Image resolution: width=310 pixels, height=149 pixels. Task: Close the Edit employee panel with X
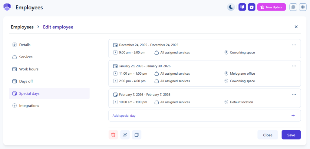tap(296, 27)
